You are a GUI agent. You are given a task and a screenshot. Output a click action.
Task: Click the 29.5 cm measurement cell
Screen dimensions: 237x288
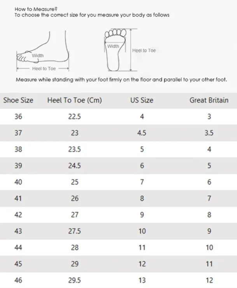tap(74, 280)
